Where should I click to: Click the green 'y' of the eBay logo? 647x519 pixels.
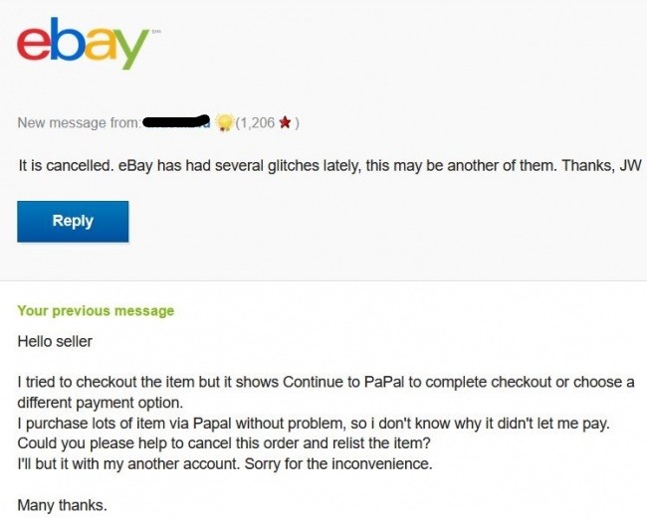130,49
